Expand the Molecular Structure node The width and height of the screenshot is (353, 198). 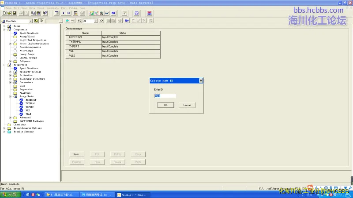(x=10, y=79)
